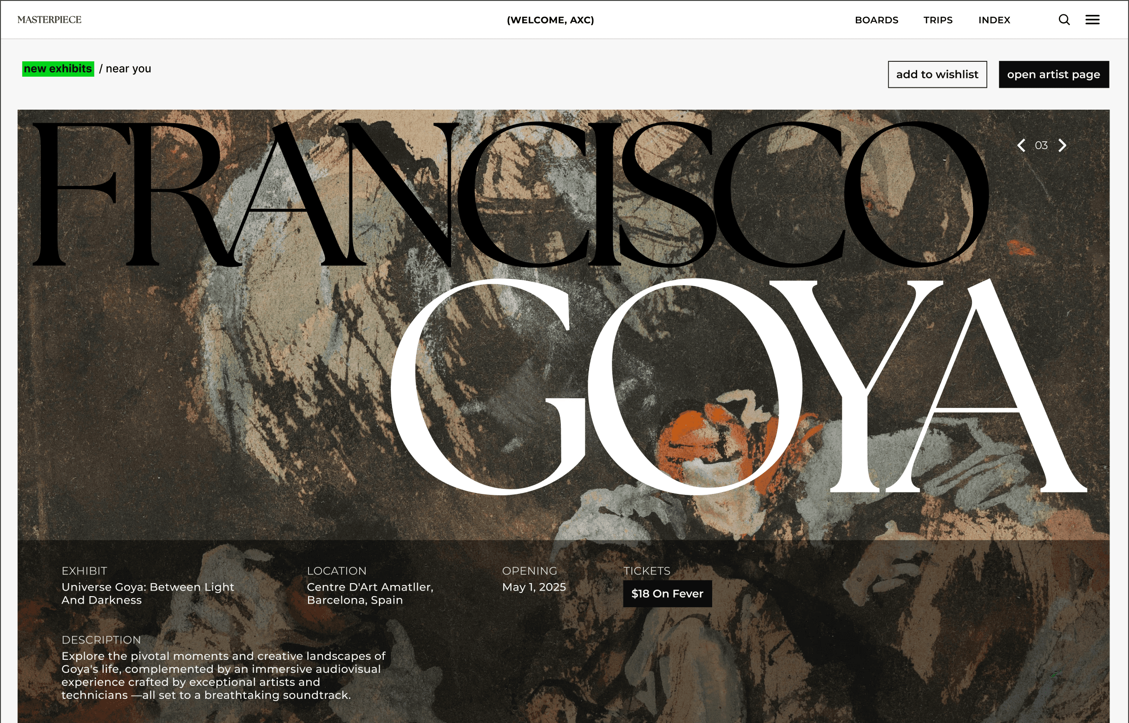Select the new exhibits tab
Screen dimensions: 1129x723
58,69
